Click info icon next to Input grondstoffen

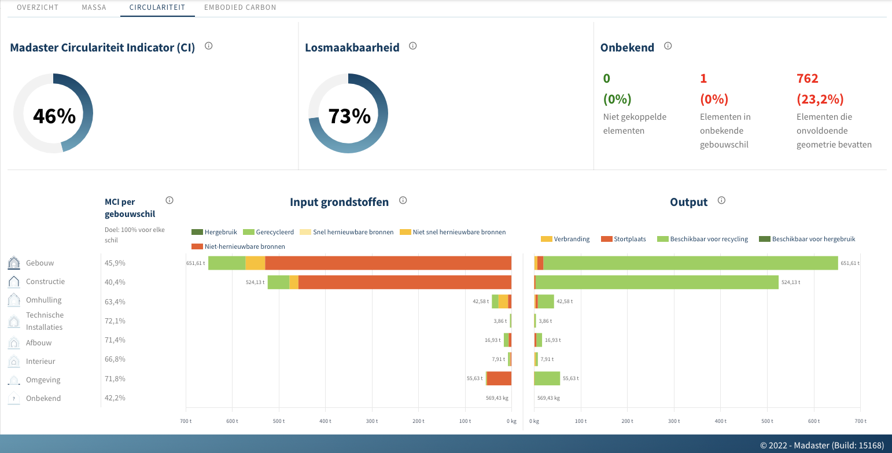pos(403,200)
